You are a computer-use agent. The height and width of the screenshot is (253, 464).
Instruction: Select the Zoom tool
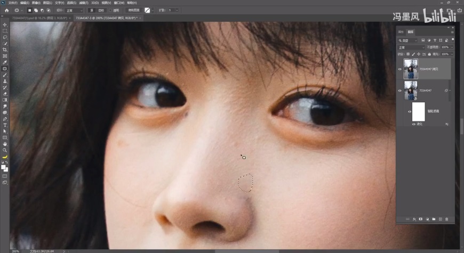click(x=5, y=150)
